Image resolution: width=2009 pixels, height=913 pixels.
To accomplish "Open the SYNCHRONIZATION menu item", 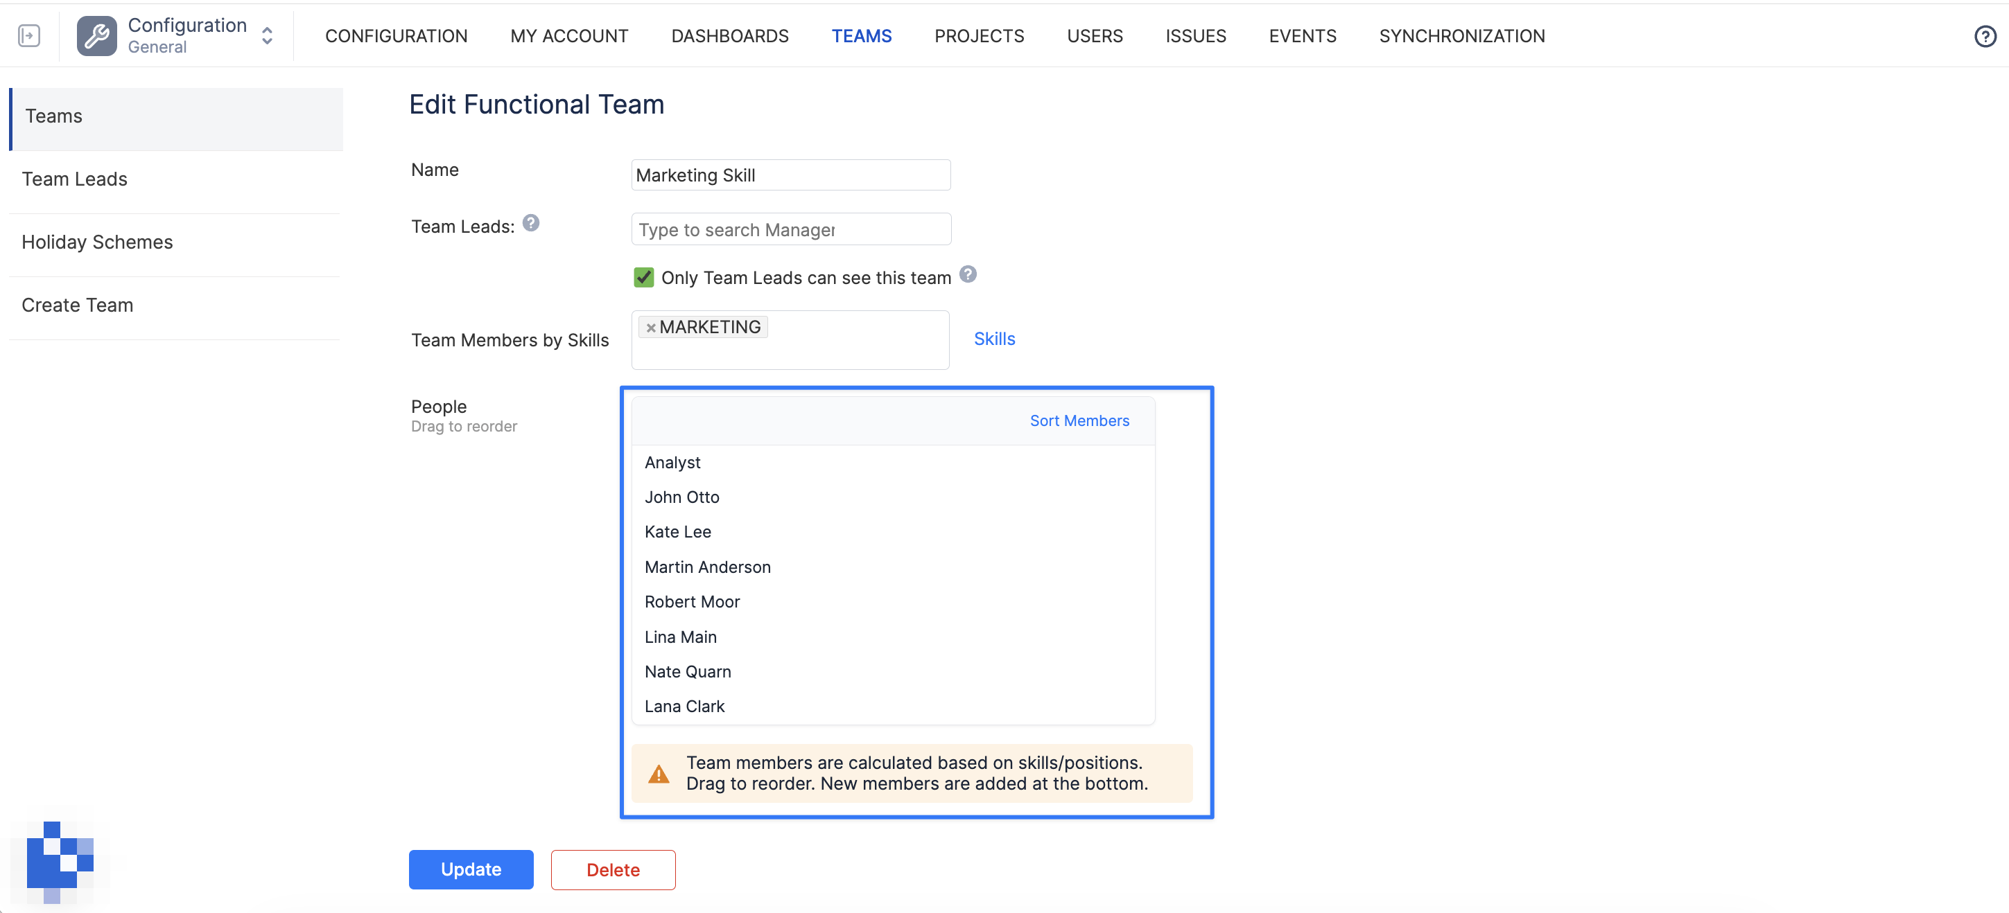I will click(x=1461, y=36).
